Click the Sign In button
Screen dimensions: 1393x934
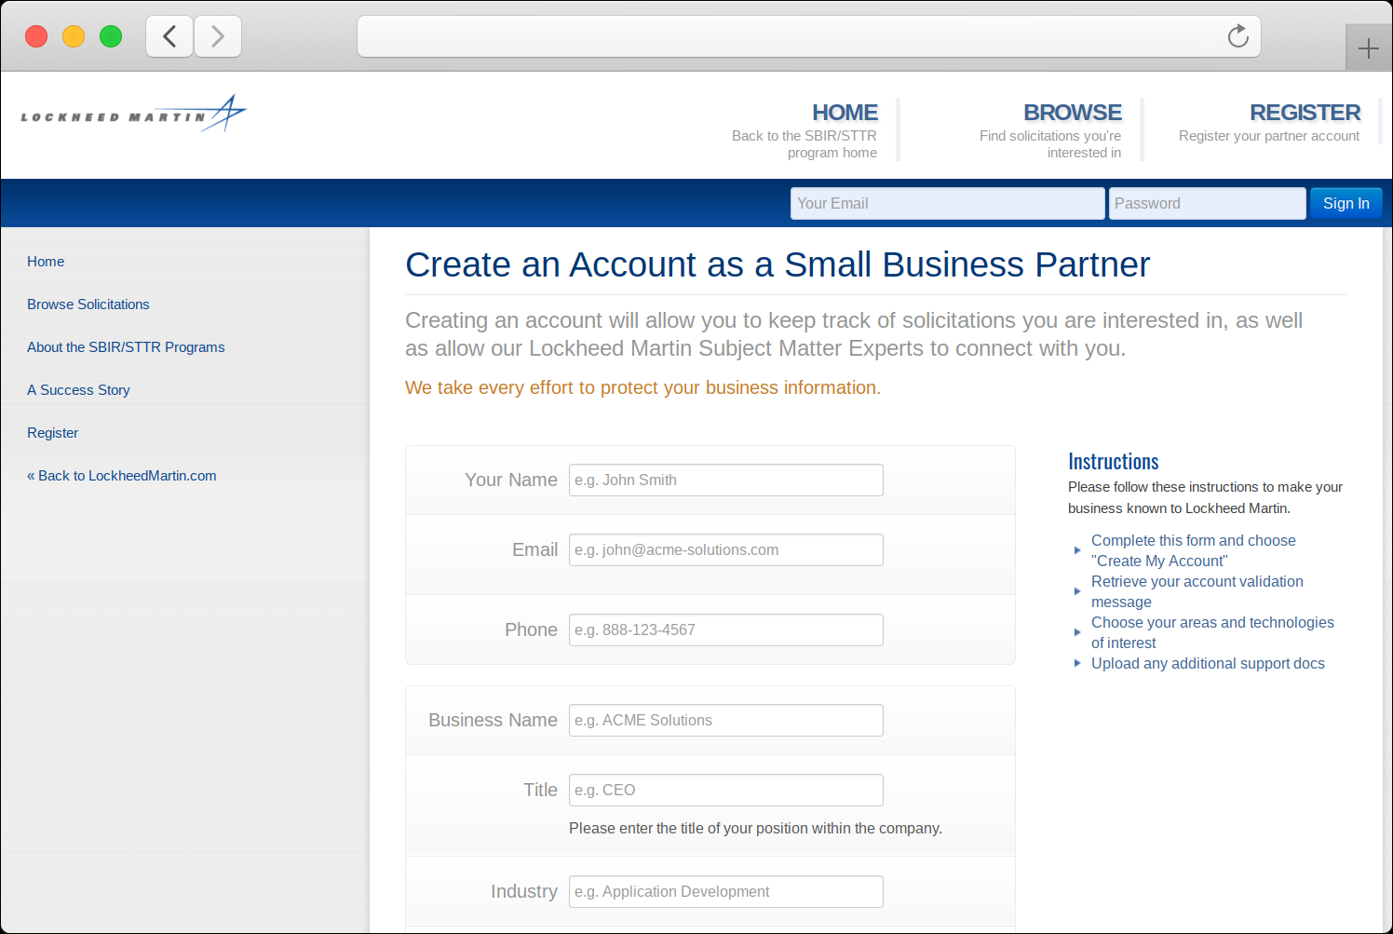click(x=1346, y=203)
